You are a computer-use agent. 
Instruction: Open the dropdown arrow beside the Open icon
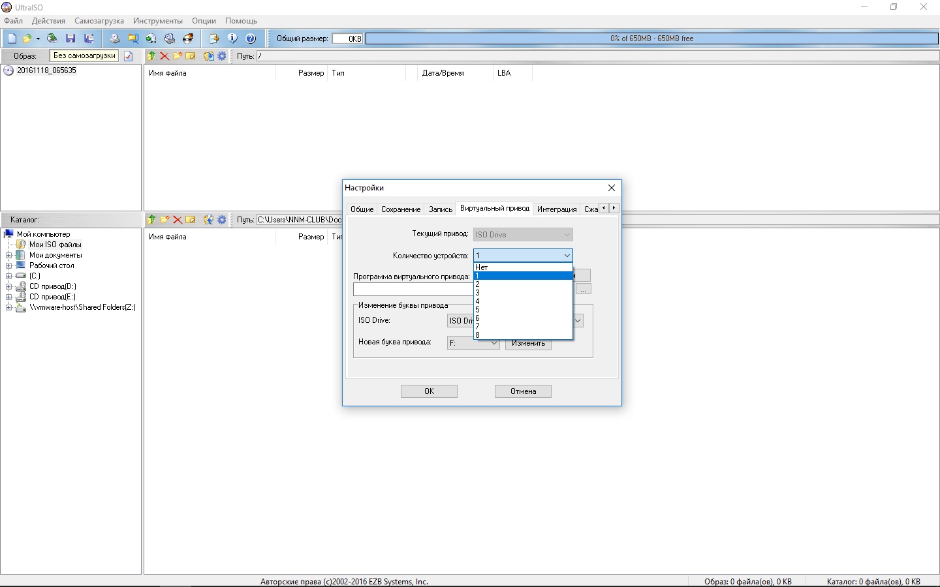point(38,38)
